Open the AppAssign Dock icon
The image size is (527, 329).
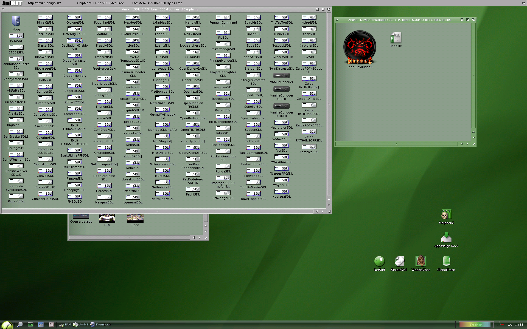446,237
